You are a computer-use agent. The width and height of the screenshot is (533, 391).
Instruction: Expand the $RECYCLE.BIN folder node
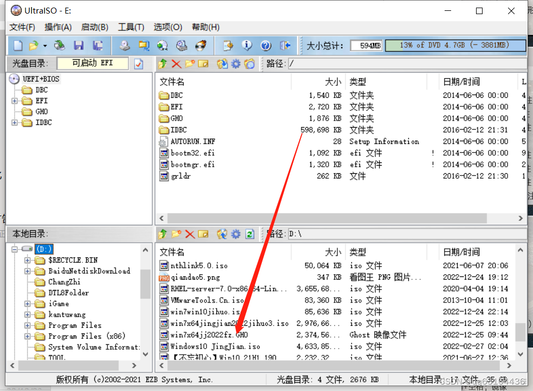(x=27, y=260)
